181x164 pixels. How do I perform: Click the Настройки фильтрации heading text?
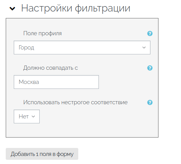[x=76, y=8]
